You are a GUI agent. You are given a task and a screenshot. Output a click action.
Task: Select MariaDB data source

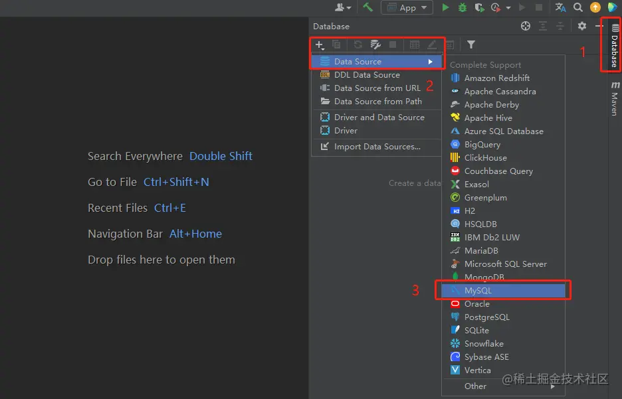tap(503, 251)
